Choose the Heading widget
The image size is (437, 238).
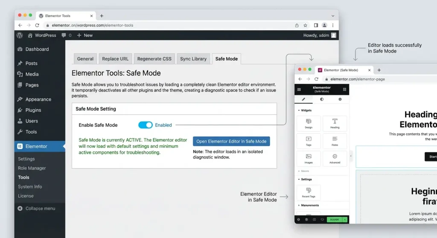coord(335,123)
